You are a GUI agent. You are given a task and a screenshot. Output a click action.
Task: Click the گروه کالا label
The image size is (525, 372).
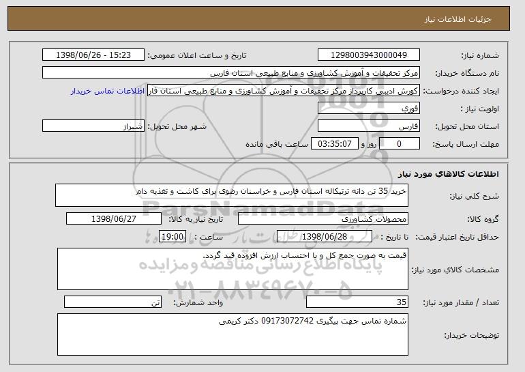tap(483, 220)
